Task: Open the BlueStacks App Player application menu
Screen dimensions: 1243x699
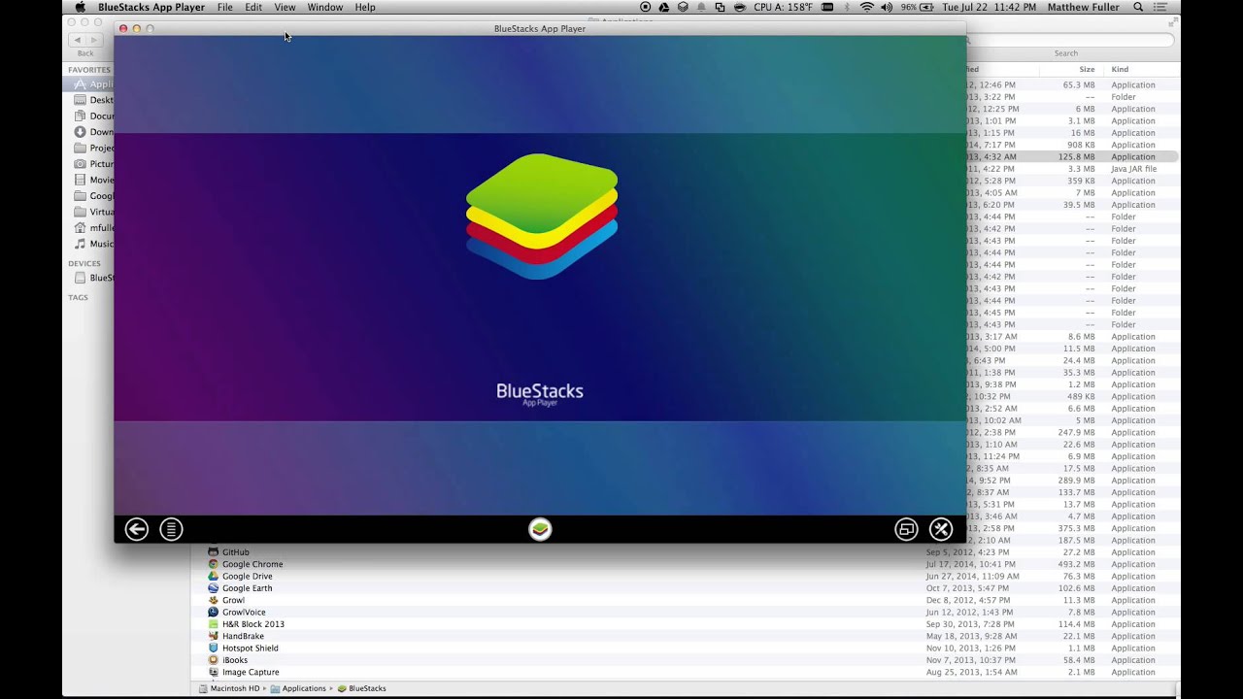Action: 151,7
